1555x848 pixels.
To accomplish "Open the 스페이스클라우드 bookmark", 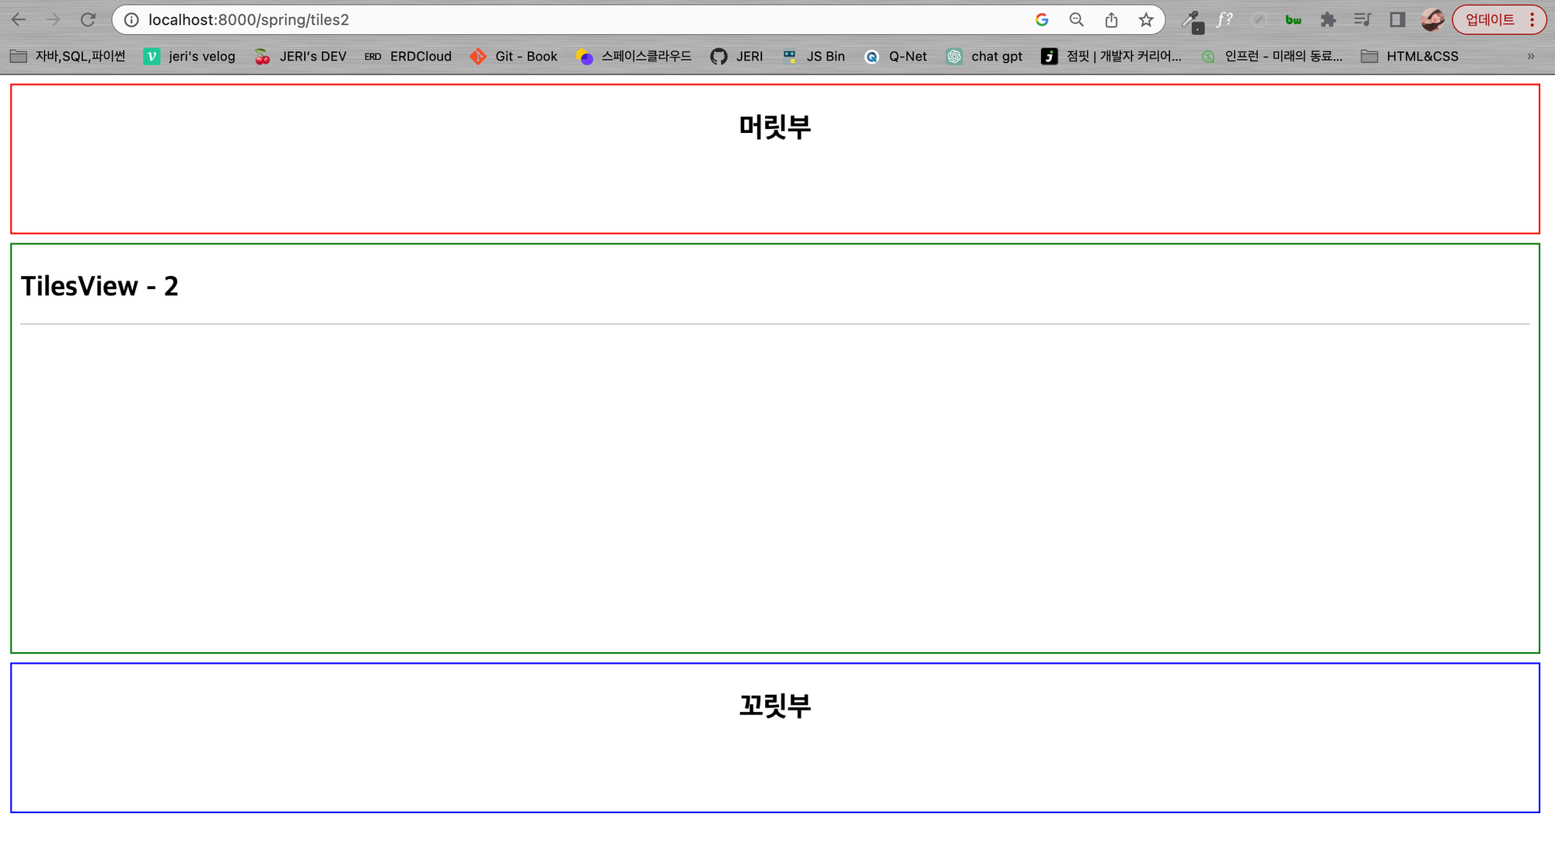I will pos(634,57).
